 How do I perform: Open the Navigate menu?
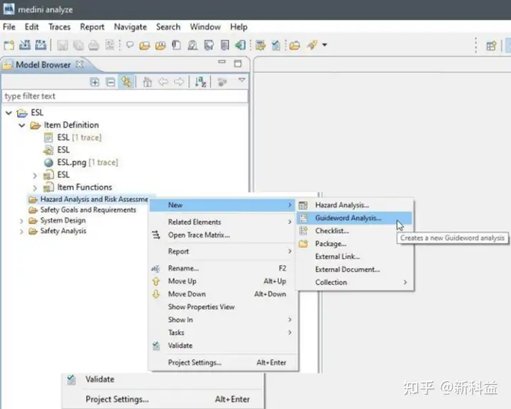[x=131, y=27]
